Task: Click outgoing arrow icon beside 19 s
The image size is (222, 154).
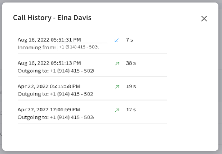Action: click(116, 87)
